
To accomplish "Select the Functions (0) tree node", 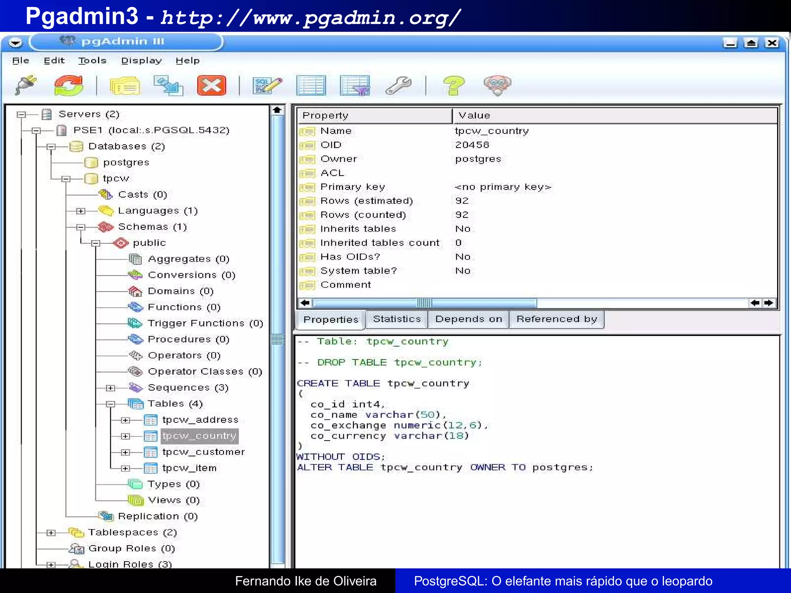I will coord(184,307).
